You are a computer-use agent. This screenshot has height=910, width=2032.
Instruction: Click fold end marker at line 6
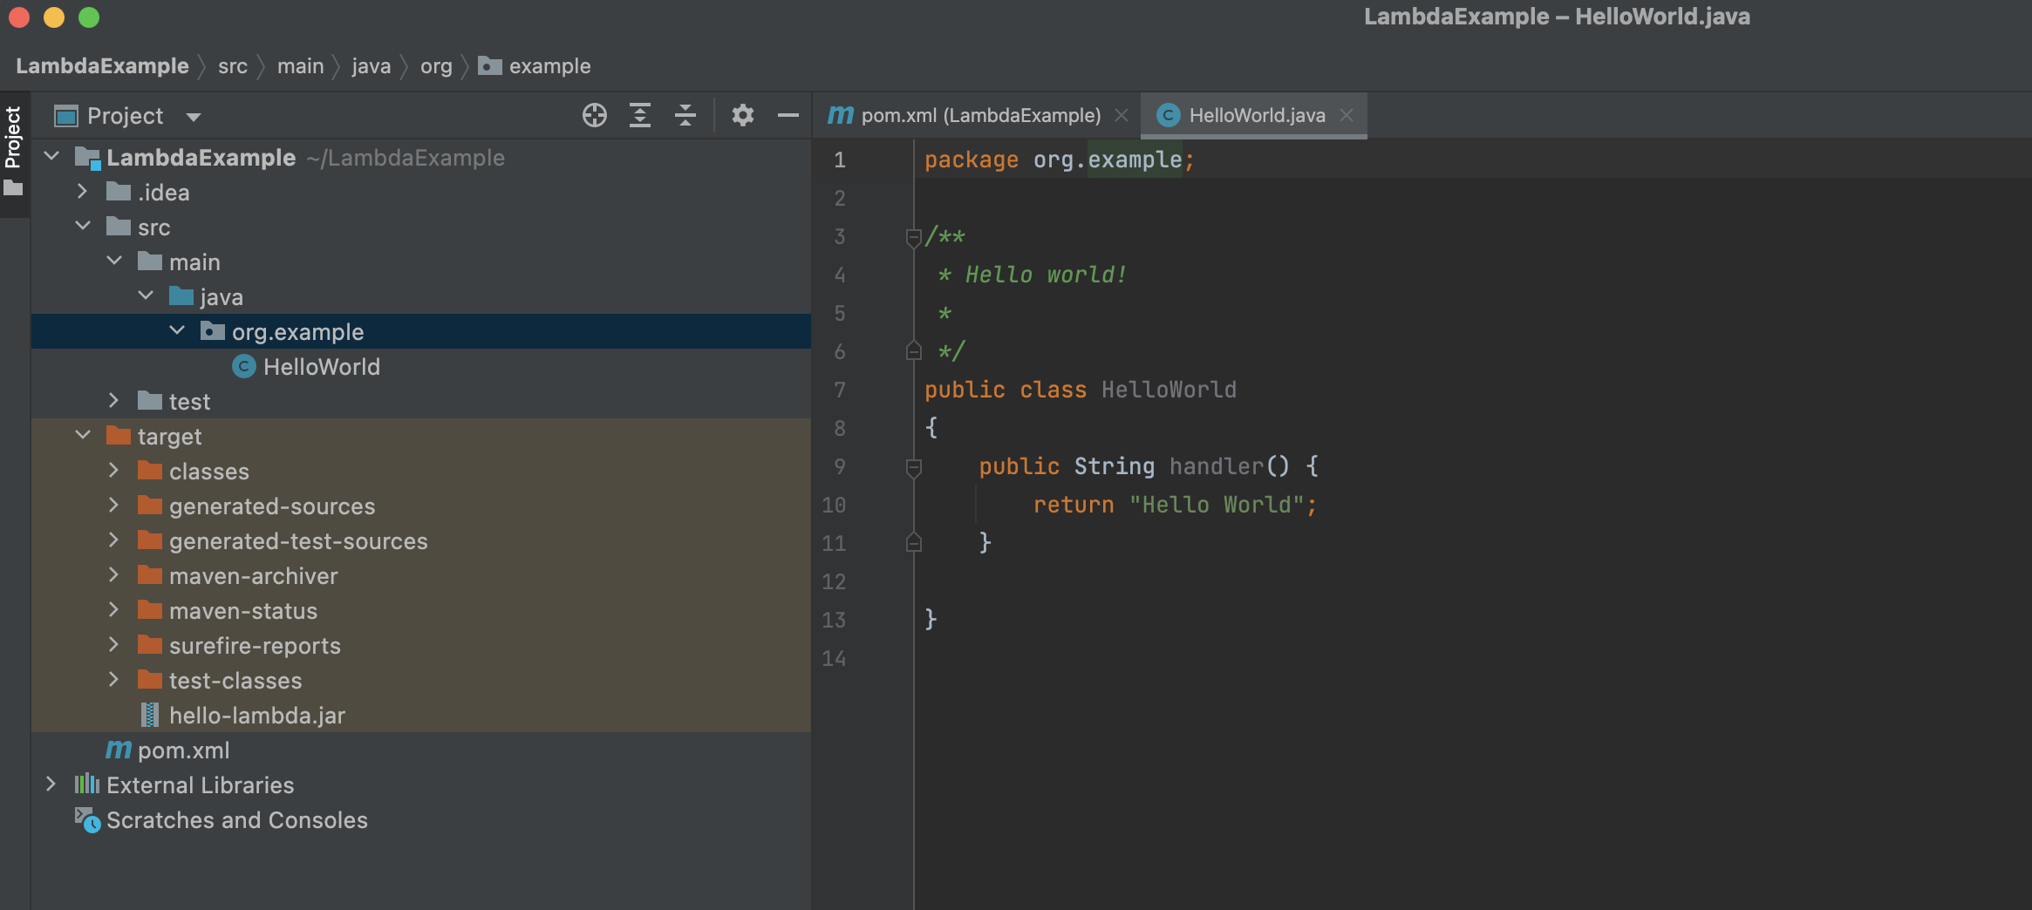click(x=914, y=350)
